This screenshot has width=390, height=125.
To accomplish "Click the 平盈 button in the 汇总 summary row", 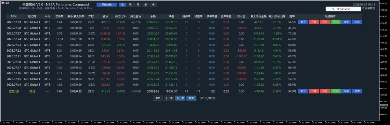I will pos(314,91).
